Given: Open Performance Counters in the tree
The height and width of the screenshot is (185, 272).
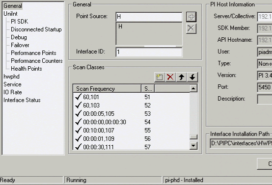Looking at the screenshot, I should pyautogui.click(x=37, y=61).
